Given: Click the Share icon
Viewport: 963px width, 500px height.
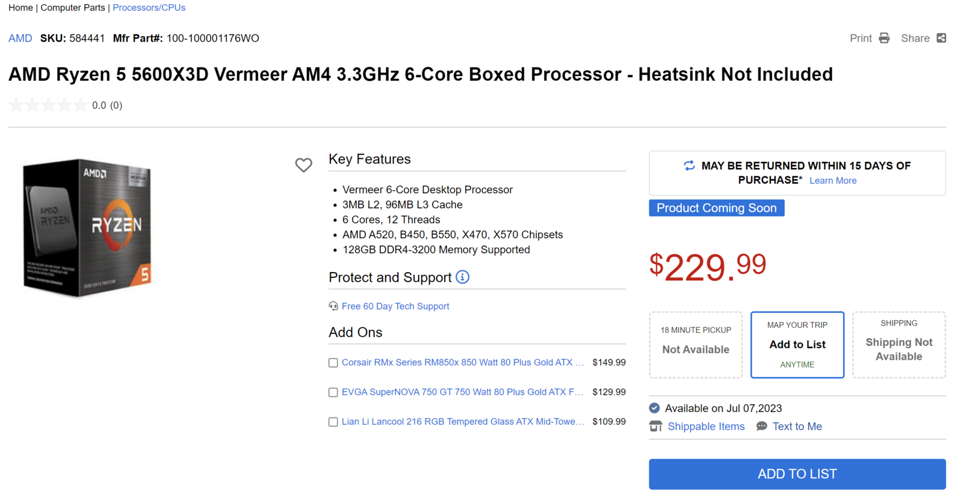Looking at the screenshot, I should [x=941, y=38].
